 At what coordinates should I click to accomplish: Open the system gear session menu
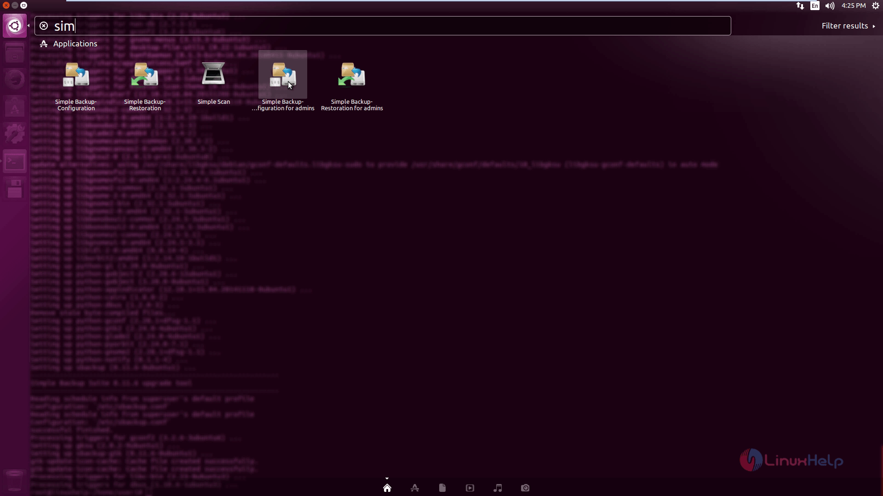pos(876,6)
